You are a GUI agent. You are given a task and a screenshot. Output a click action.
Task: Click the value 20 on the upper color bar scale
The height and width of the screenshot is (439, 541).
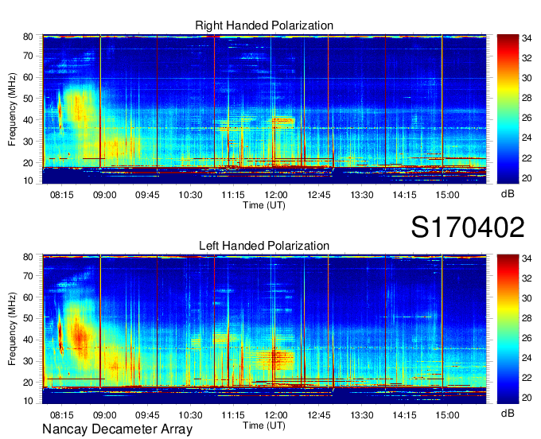(x=527, y=178)
